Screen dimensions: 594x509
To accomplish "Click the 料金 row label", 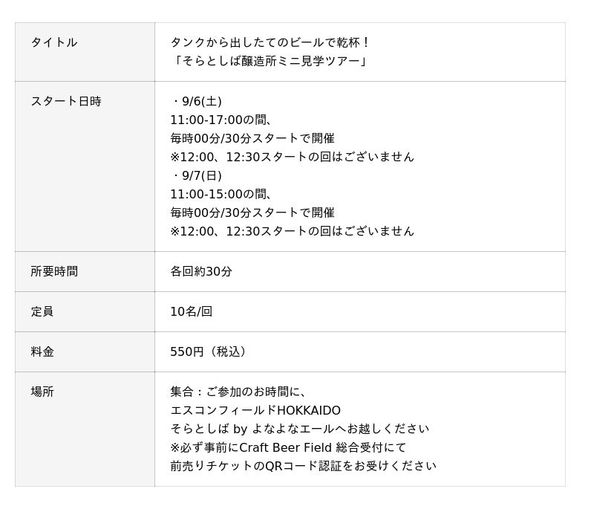I will pyautogui.click(x=42, y=351).
